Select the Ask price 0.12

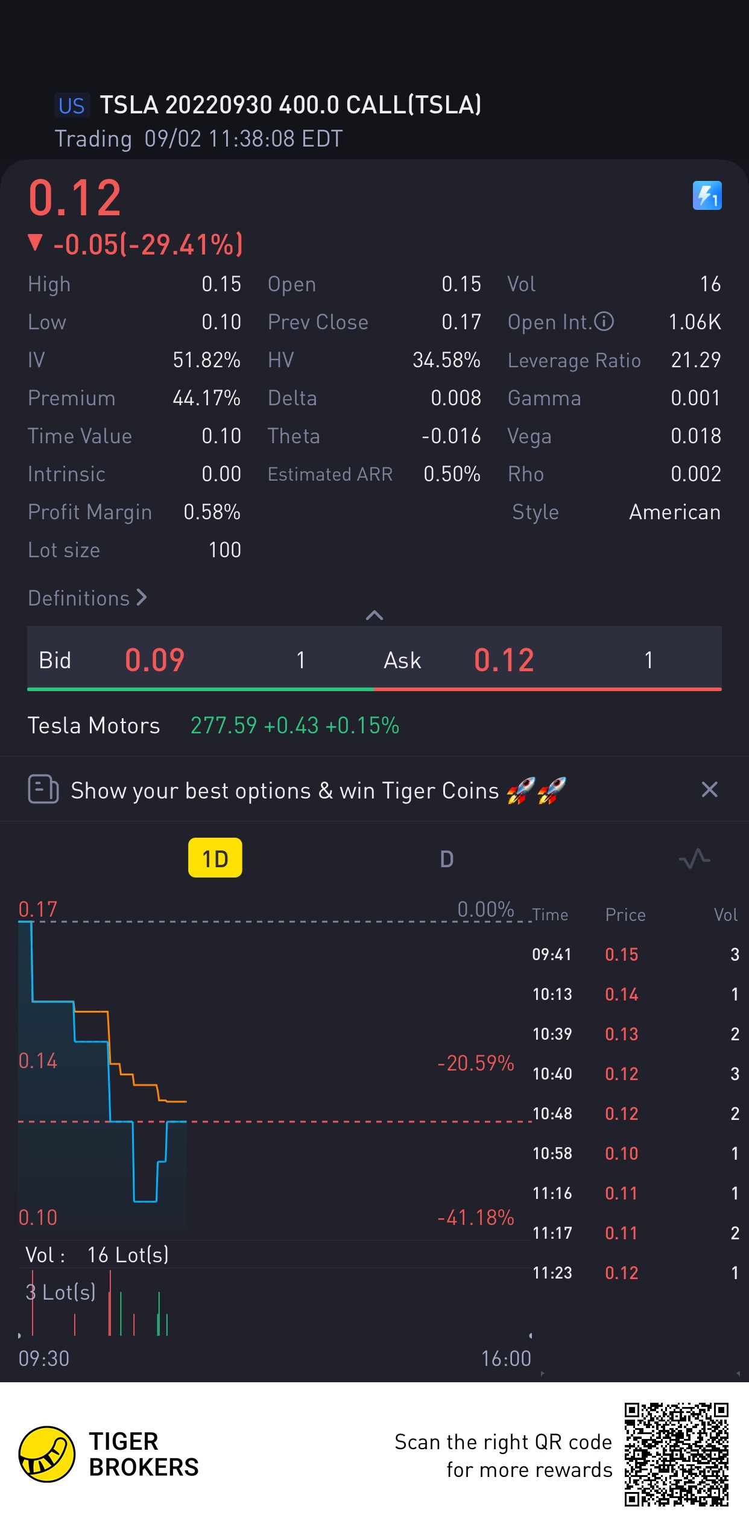[x=504, y=660]
